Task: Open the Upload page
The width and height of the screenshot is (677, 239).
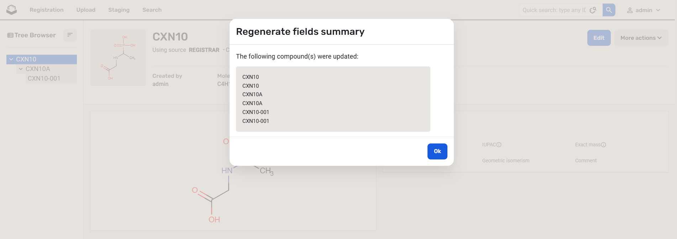Action: pos(86,10)
